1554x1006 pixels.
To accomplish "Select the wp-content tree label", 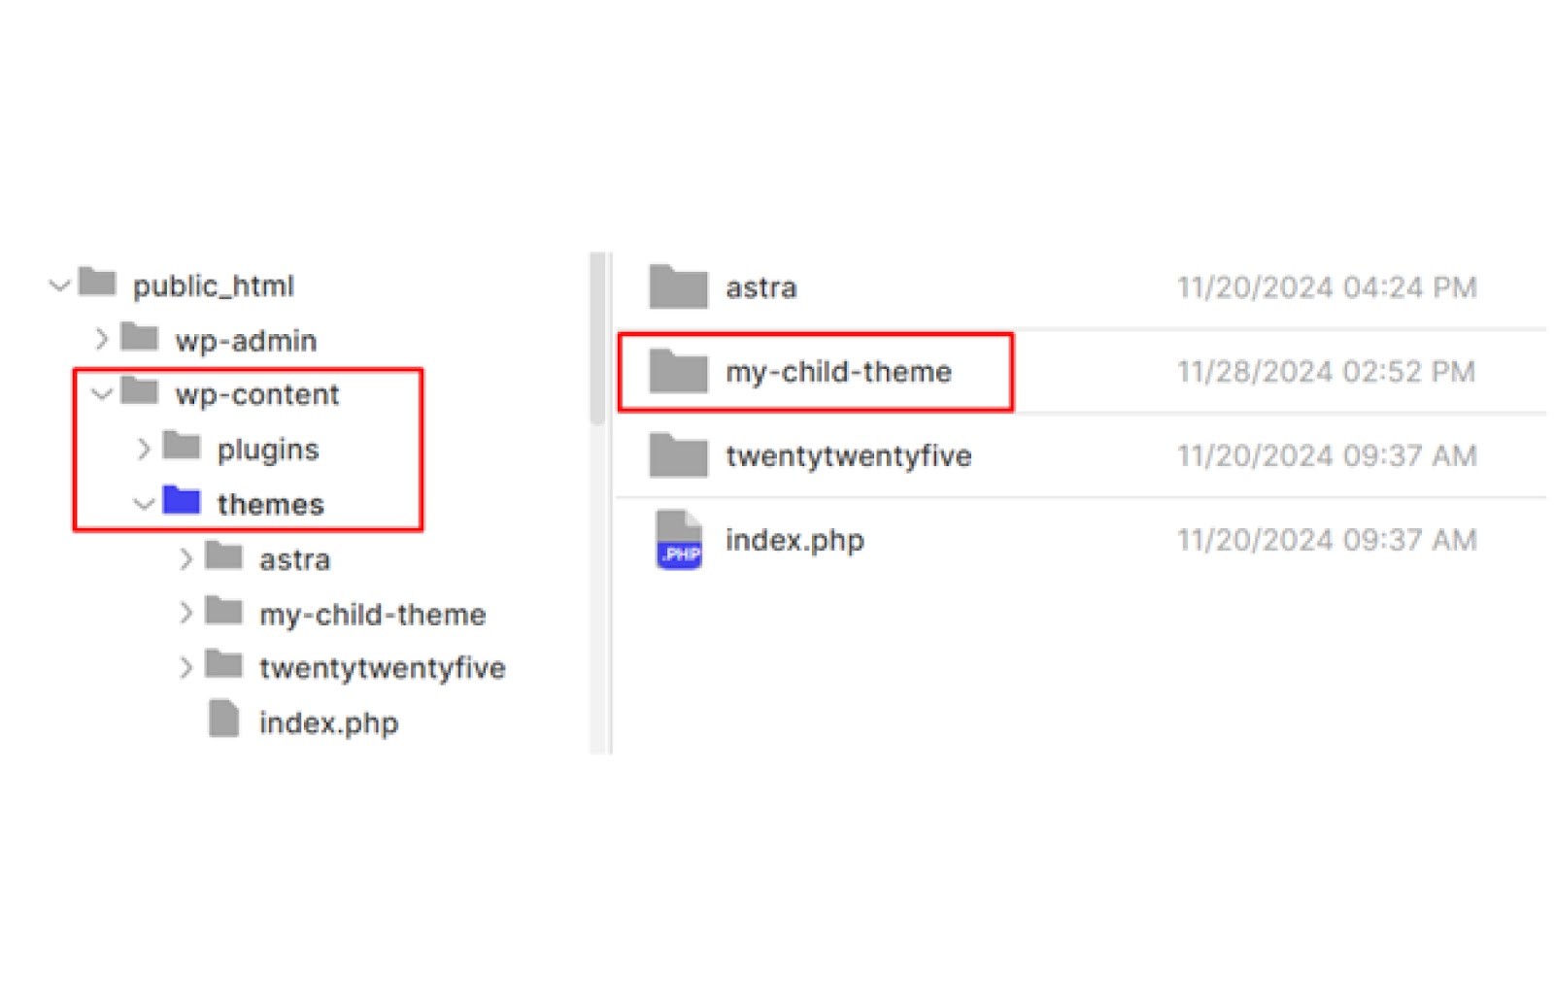I will click(257, 394).
